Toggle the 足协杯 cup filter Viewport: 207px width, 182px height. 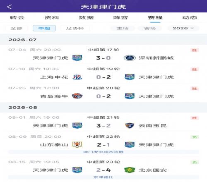click(75, 28)
